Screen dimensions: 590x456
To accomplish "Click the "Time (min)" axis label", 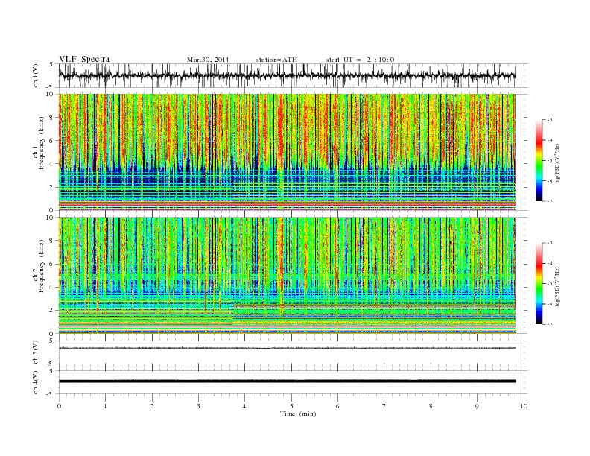I will [x=298, y=414].
